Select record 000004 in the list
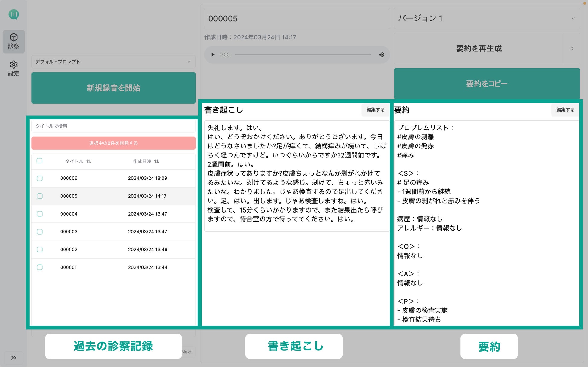This screenshot has height=367, width=588. click(x=69, y=214)
